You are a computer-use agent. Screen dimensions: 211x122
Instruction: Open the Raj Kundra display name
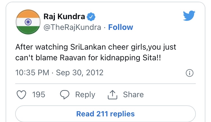(x=64, y=17)
